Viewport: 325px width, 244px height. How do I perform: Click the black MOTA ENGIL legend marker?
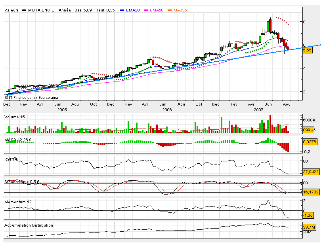coord(24,10)
